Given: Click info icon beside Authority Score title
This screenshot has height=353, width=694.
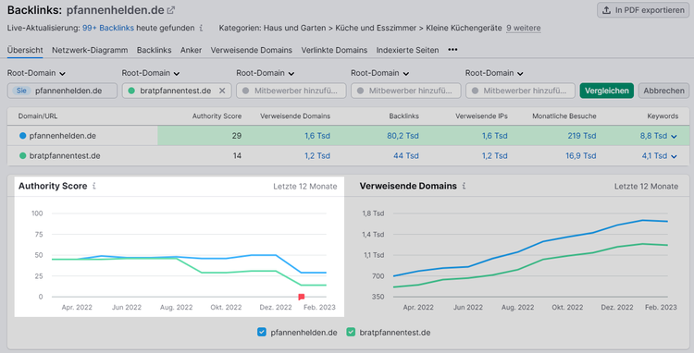Looking at the screenshot, I should (93, 186).
